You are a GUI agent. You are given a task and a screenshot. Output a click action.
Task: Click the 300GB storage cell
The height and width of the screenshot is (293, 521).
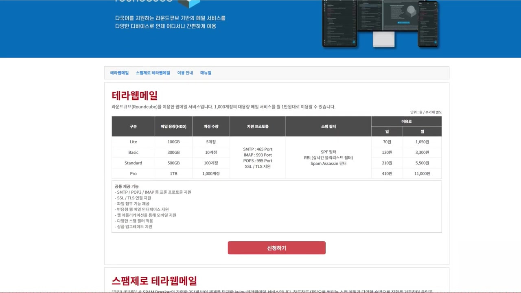pyautogui.click(x=174, y=152)
